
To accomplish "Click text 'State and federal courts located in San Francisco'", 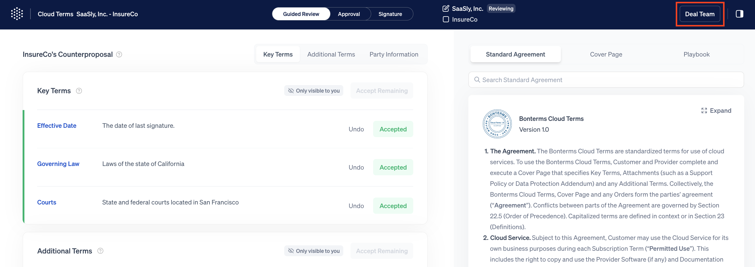I will [x=170, y=202].
